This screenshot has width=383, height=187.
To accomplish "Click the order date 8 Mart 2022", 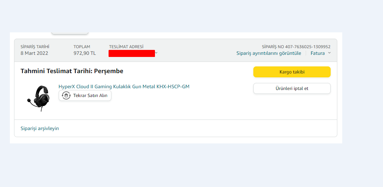I will [x=34, y=53].
